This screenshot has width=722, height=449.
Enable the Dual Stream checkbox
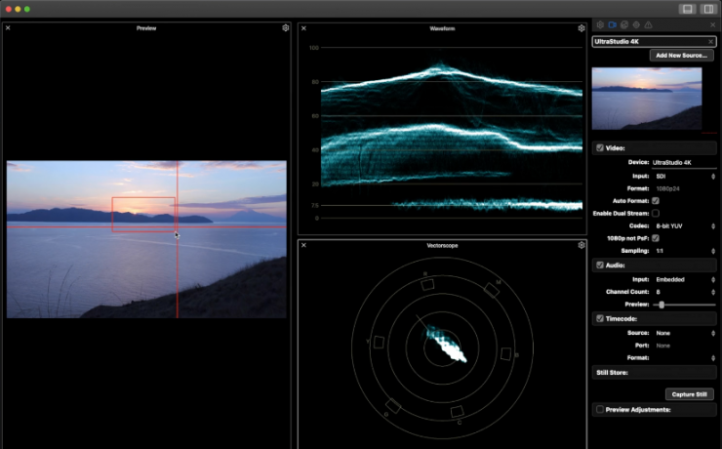pos(656,213)
